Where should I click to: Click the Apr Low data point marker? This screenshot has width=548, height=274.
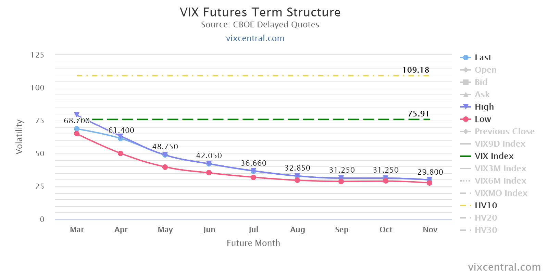pos(121,153)
